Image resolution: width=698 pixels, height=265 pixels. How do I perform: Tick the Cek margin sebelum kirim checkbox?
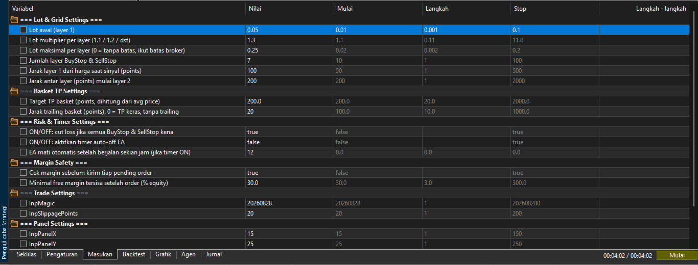pyautogui.click(x=24, y=173)
